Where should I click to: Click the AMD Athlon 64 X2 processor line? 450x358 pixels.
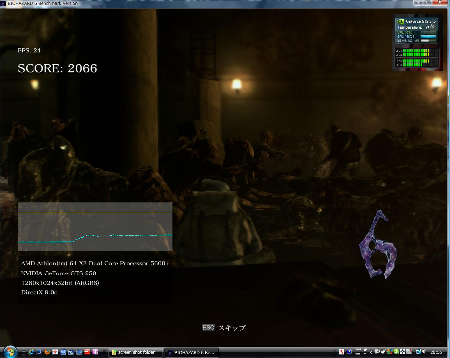point(95,263)
